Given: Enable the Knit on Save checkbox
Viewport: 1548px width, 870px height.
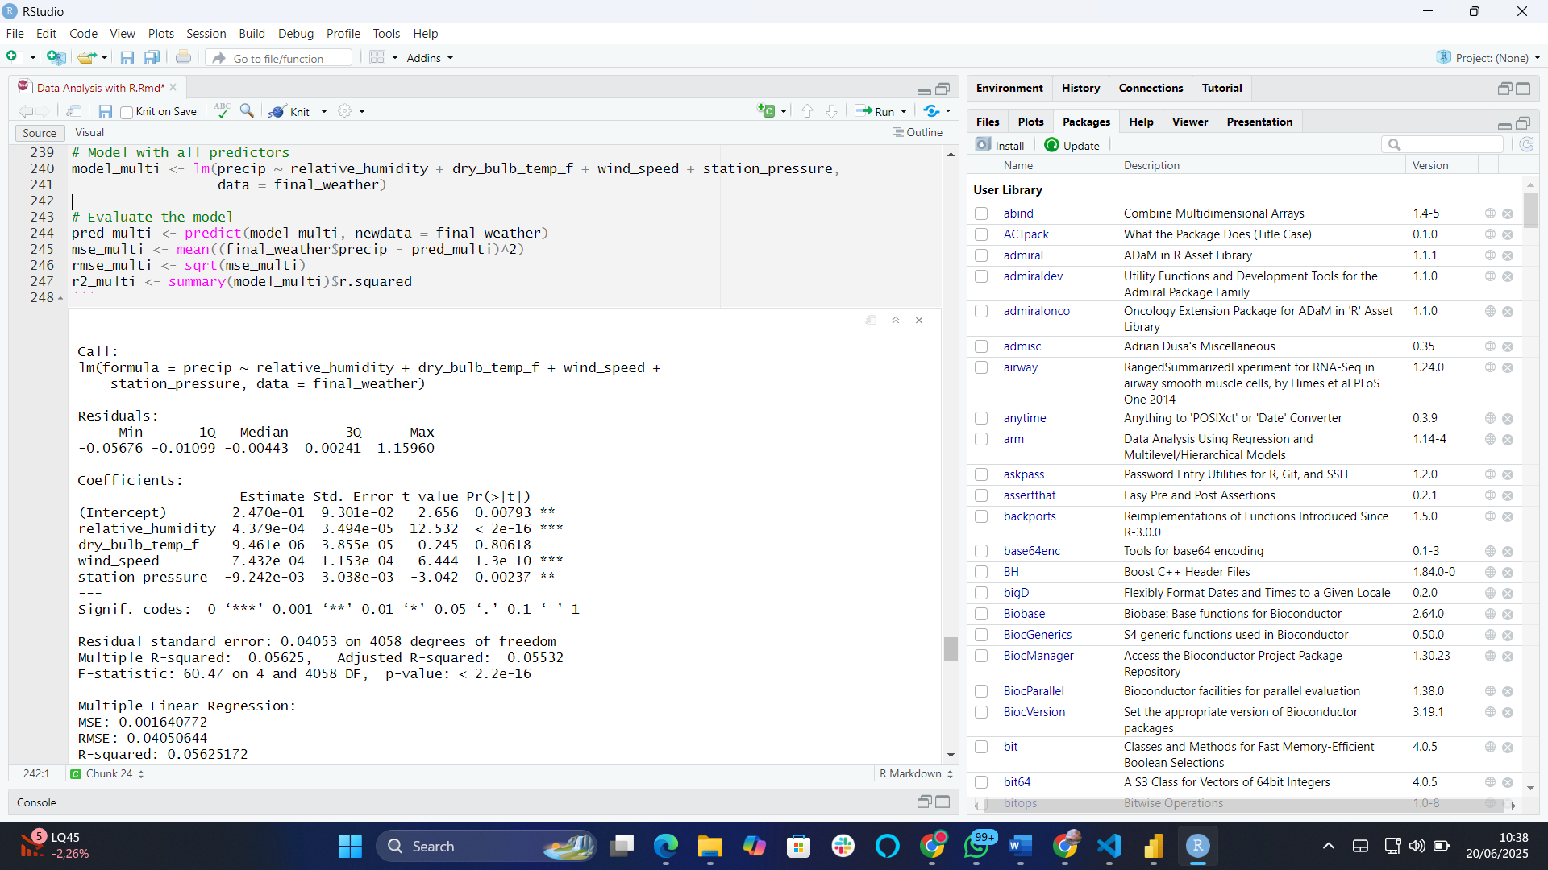Looking at the screenshot, I should click(x=127, y=112).
